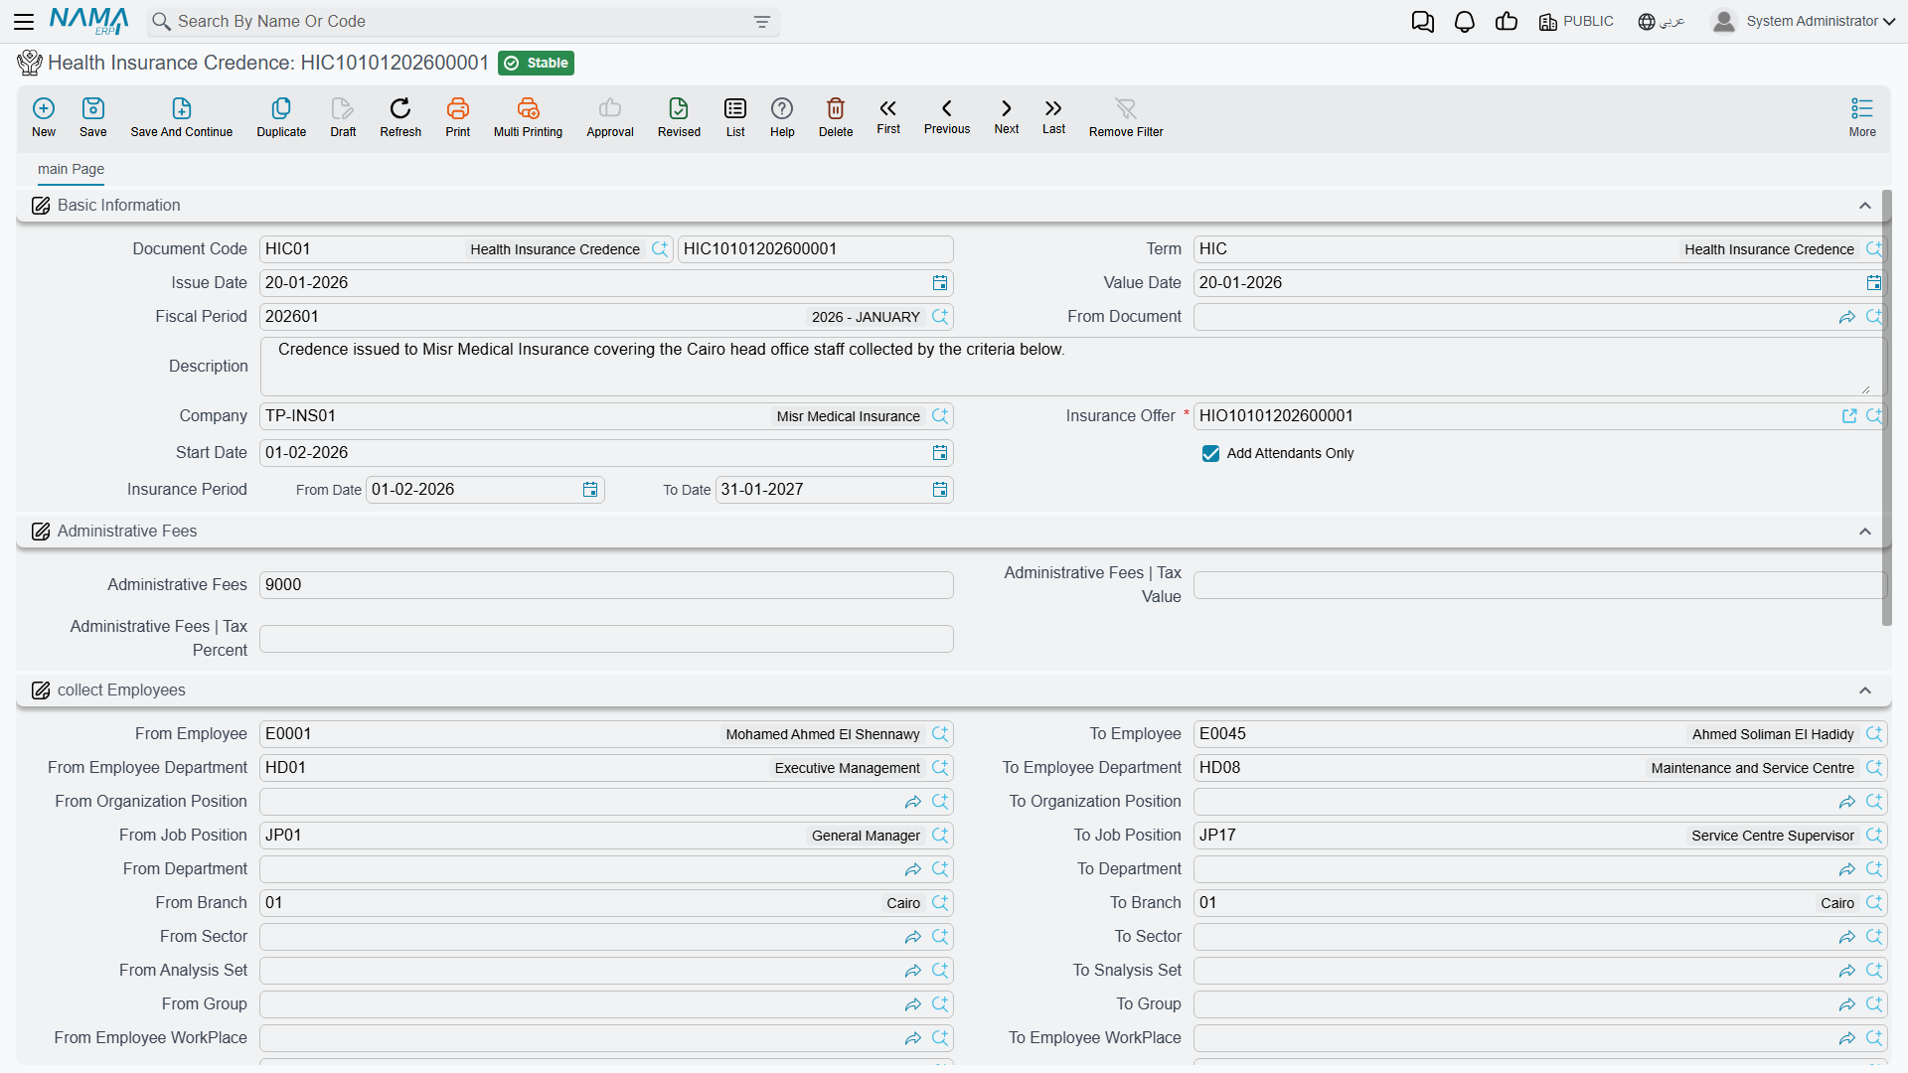Navigate to the Previous record
1908x1073 pixels.
[947, 115]
